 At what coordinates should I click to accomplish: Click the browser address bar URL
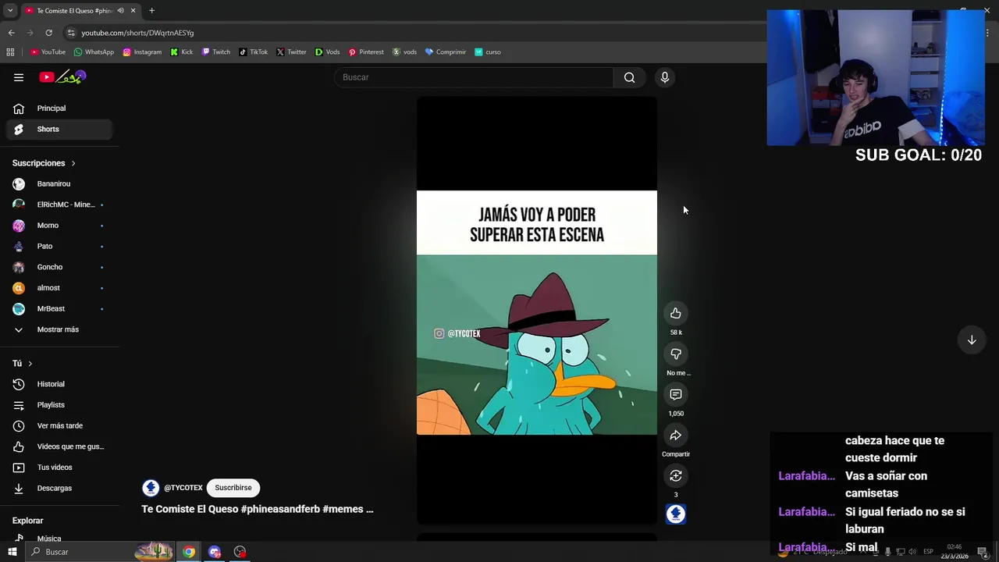coord(137,33)
